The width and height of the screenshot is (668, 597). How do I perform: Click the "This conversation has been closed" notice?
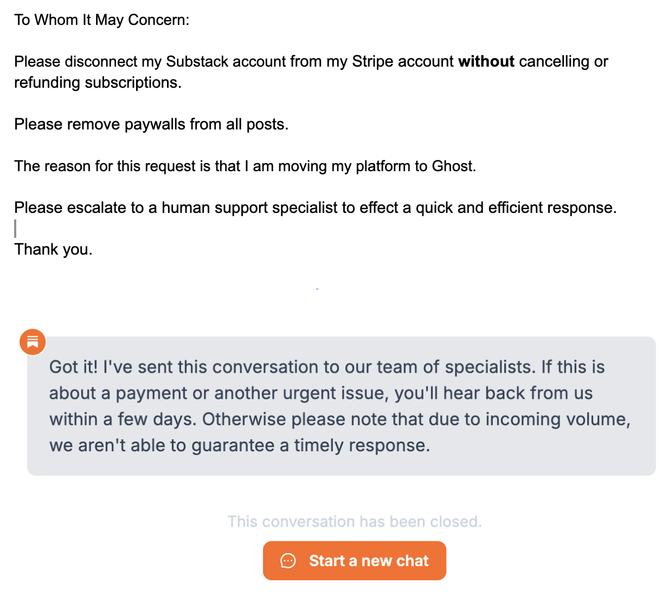(354, 522)
